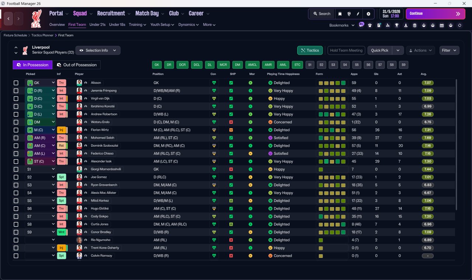Screen dimensions: 472x280
Task: Click the Tactics button
Action: (x=310, y=50)
